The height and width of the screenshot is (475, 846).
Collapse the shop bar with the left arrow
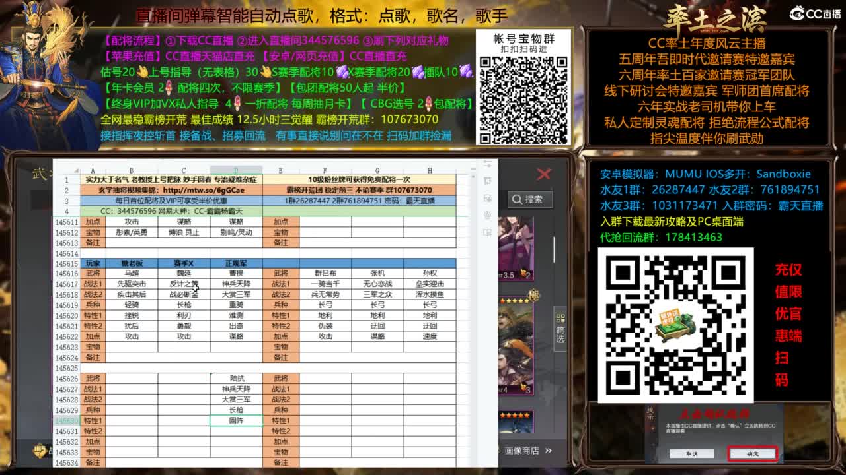499,451
